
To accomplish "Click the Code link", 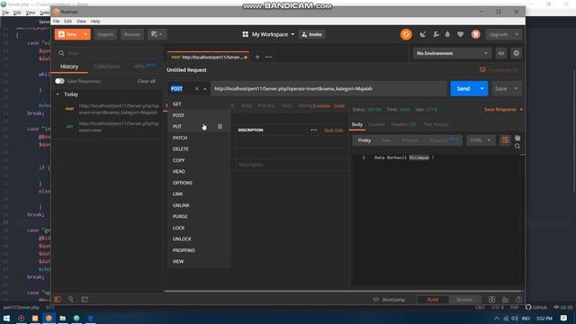I will point(339,106).
